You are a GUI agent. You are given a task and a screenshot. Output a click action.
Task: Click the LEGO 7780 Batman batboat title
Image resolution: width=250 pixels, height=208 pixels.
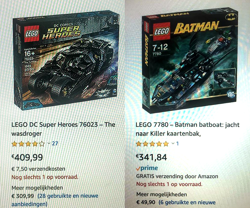[x=187, y=129]
